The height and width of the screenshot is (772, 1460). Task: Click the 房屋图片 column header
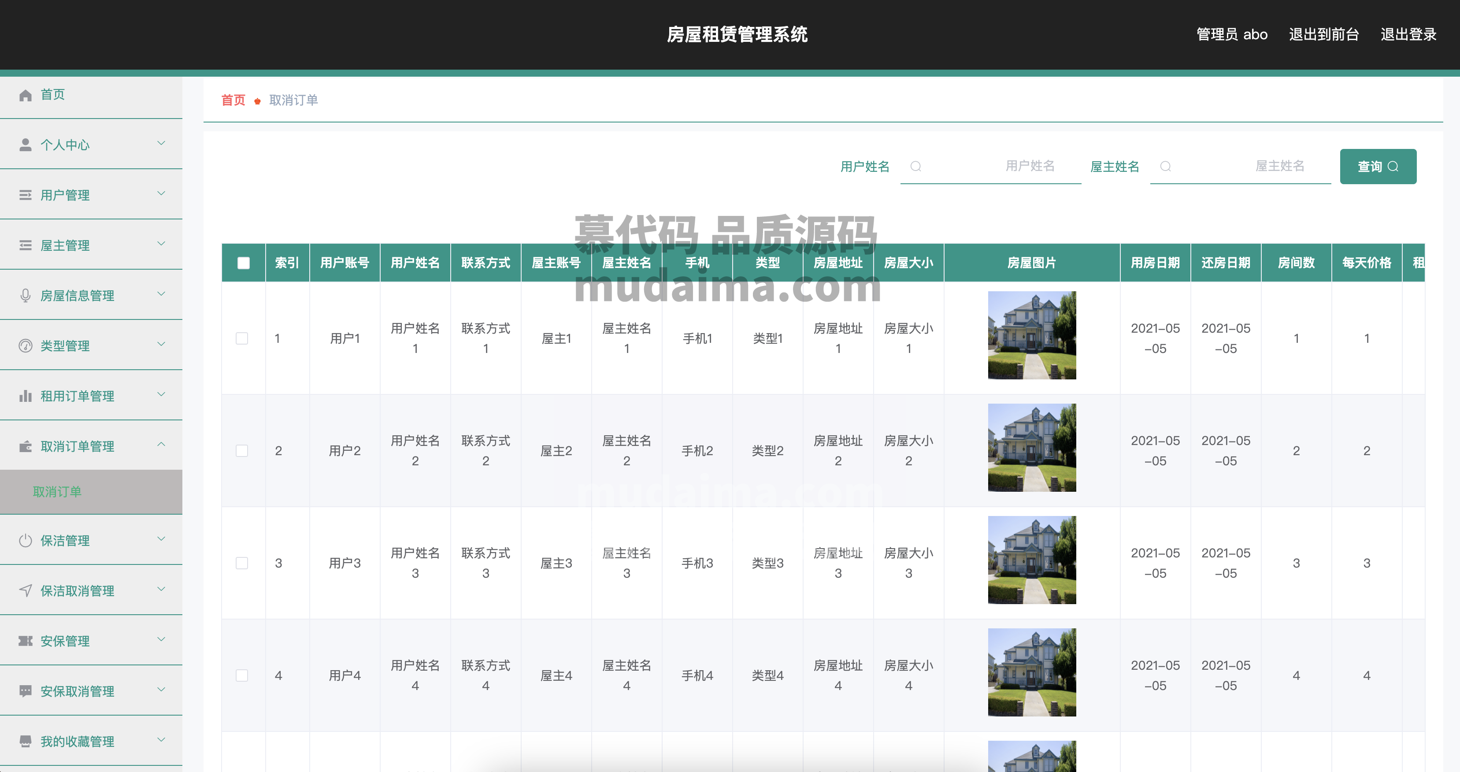(1032, 263)
